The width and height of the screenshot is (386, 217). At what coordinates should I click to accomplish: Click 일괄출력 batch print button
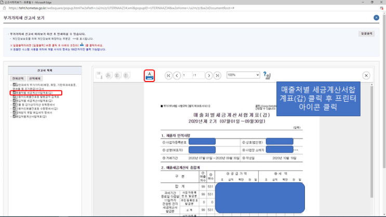(x=367, y=34)
